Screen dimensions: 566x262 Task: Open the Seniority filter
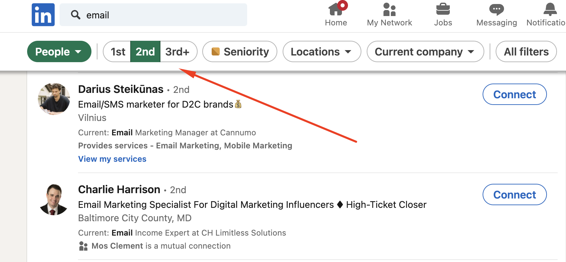coord(239,51)
